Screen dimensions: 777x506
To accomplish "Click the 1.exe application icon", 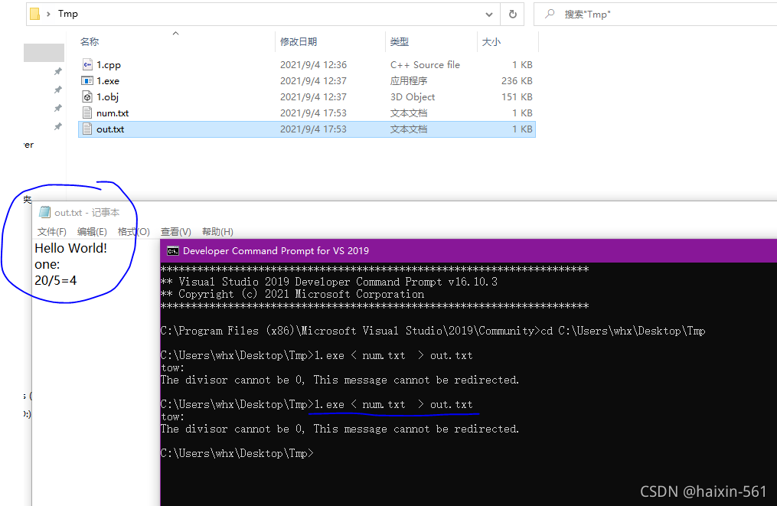I will point(87,81).
